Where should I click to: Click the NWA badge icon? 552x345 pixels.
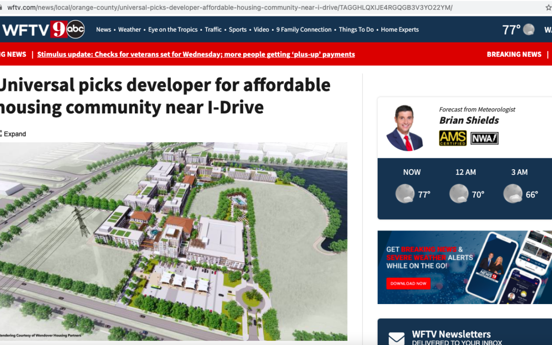pyautogui.click(x=485, y=139)
